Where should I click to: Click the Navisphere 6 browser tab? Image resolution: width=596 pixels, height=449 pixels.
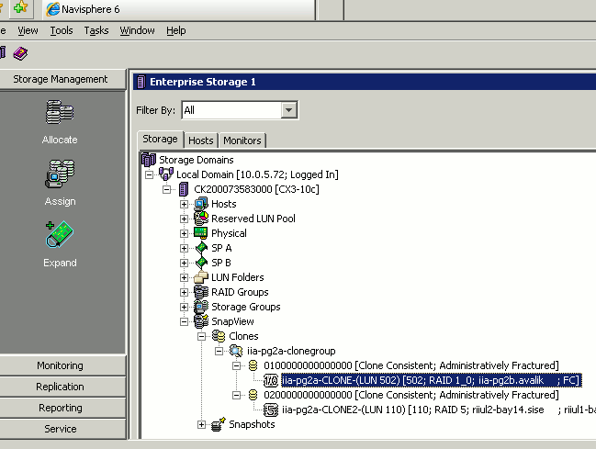(x=179, y=9)
